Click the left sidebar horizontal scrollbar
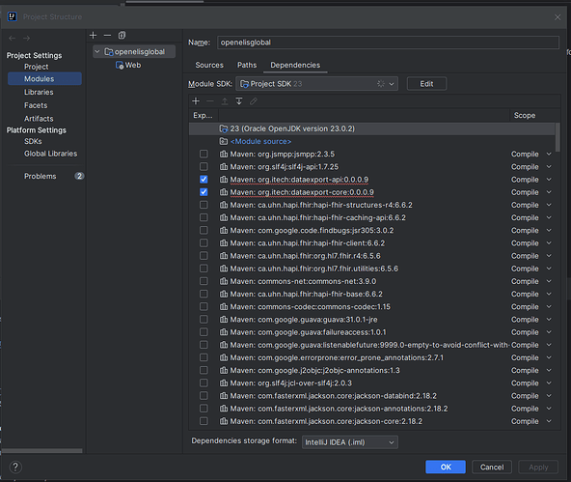The height and width of the screenshot is (482, 571). (41, 451)
